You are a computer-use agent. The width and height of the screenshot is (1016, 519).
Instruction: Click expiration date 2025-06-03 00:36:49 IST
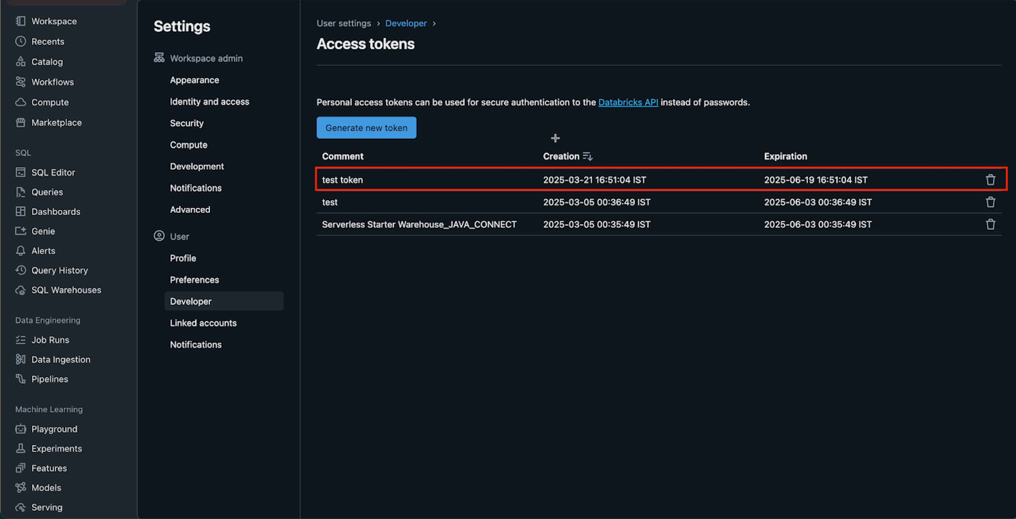coord(818,202)
